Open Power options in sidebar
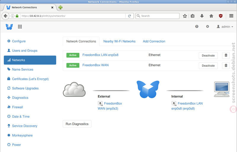The width and height of the screenshot is (237, 152). [x=14, y=145]
